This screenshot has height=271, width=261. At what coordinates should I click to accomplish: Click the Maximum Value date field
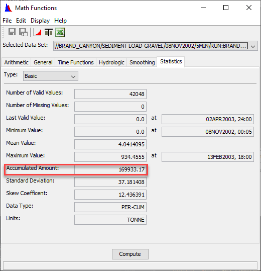coord(208,157)
